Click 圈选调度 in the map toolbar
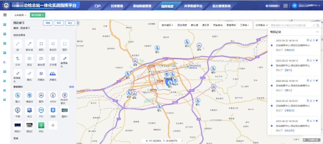 pos(182,25)
